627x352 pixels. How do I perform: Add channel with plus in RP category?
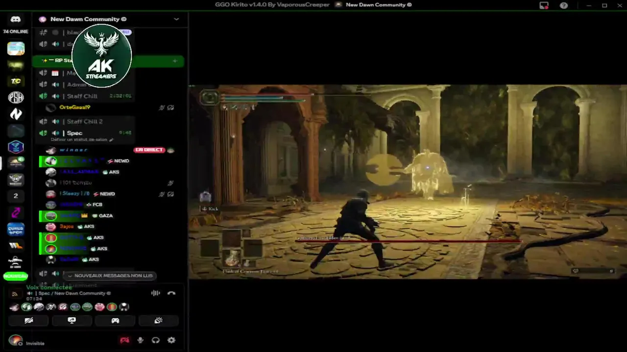tap(175, 61)
